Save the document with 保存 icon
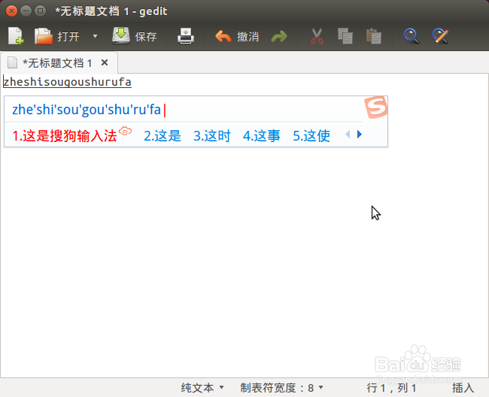Screen dimensions: 489x397 point(121,36)
